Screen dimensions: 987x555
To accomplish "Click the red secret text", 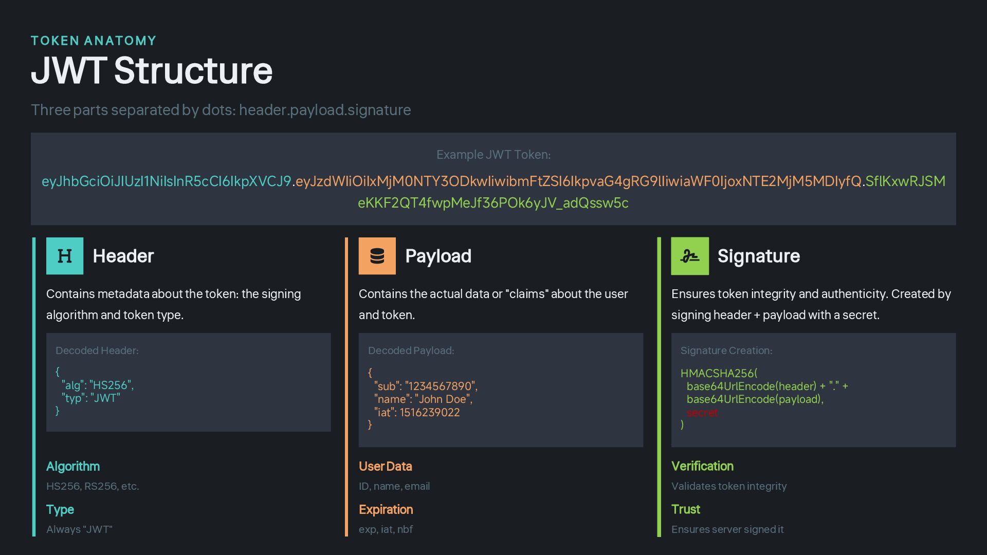I will pos(702,413).
